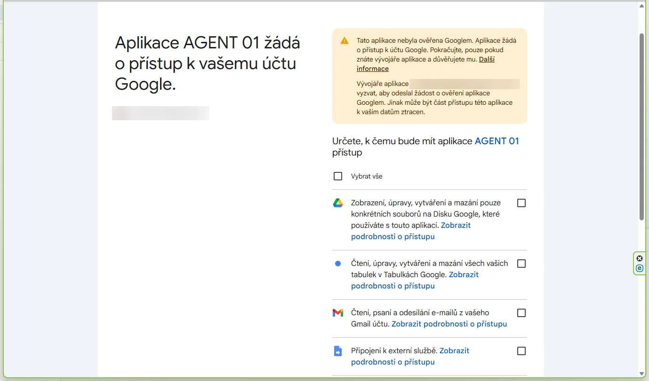Check the 'Vybrat vše' checkbox
Screen dimensions: 649x381
click(337, 176)
